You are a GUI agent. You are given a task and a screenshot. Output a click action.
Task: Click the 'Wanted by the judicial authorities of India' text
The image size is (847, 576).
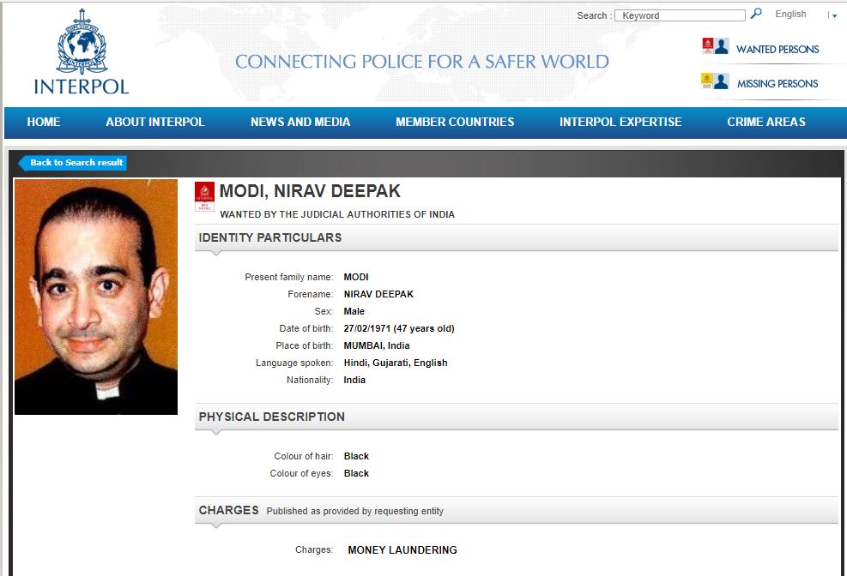tap(337, 214)
